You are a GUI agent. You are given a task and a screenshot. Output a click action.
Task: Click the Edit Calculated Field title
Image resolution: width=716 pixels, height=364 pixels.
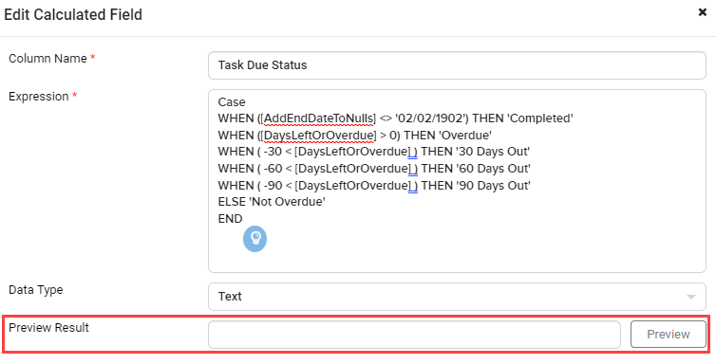pyautogui.click(x=73, y=14)
